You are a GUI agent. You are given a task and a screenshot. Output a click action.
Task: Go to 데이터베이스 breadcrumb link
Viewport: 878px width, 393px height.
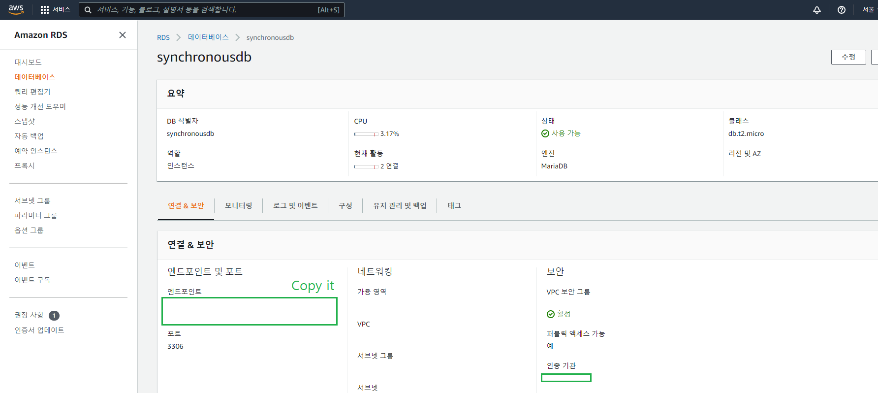point(208,37)
